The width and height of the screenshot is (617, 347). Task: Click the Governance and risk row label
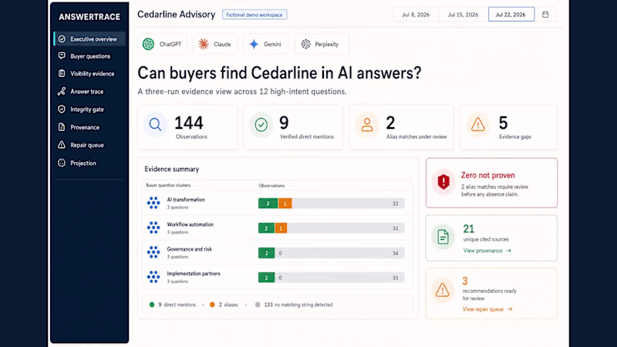189,249
